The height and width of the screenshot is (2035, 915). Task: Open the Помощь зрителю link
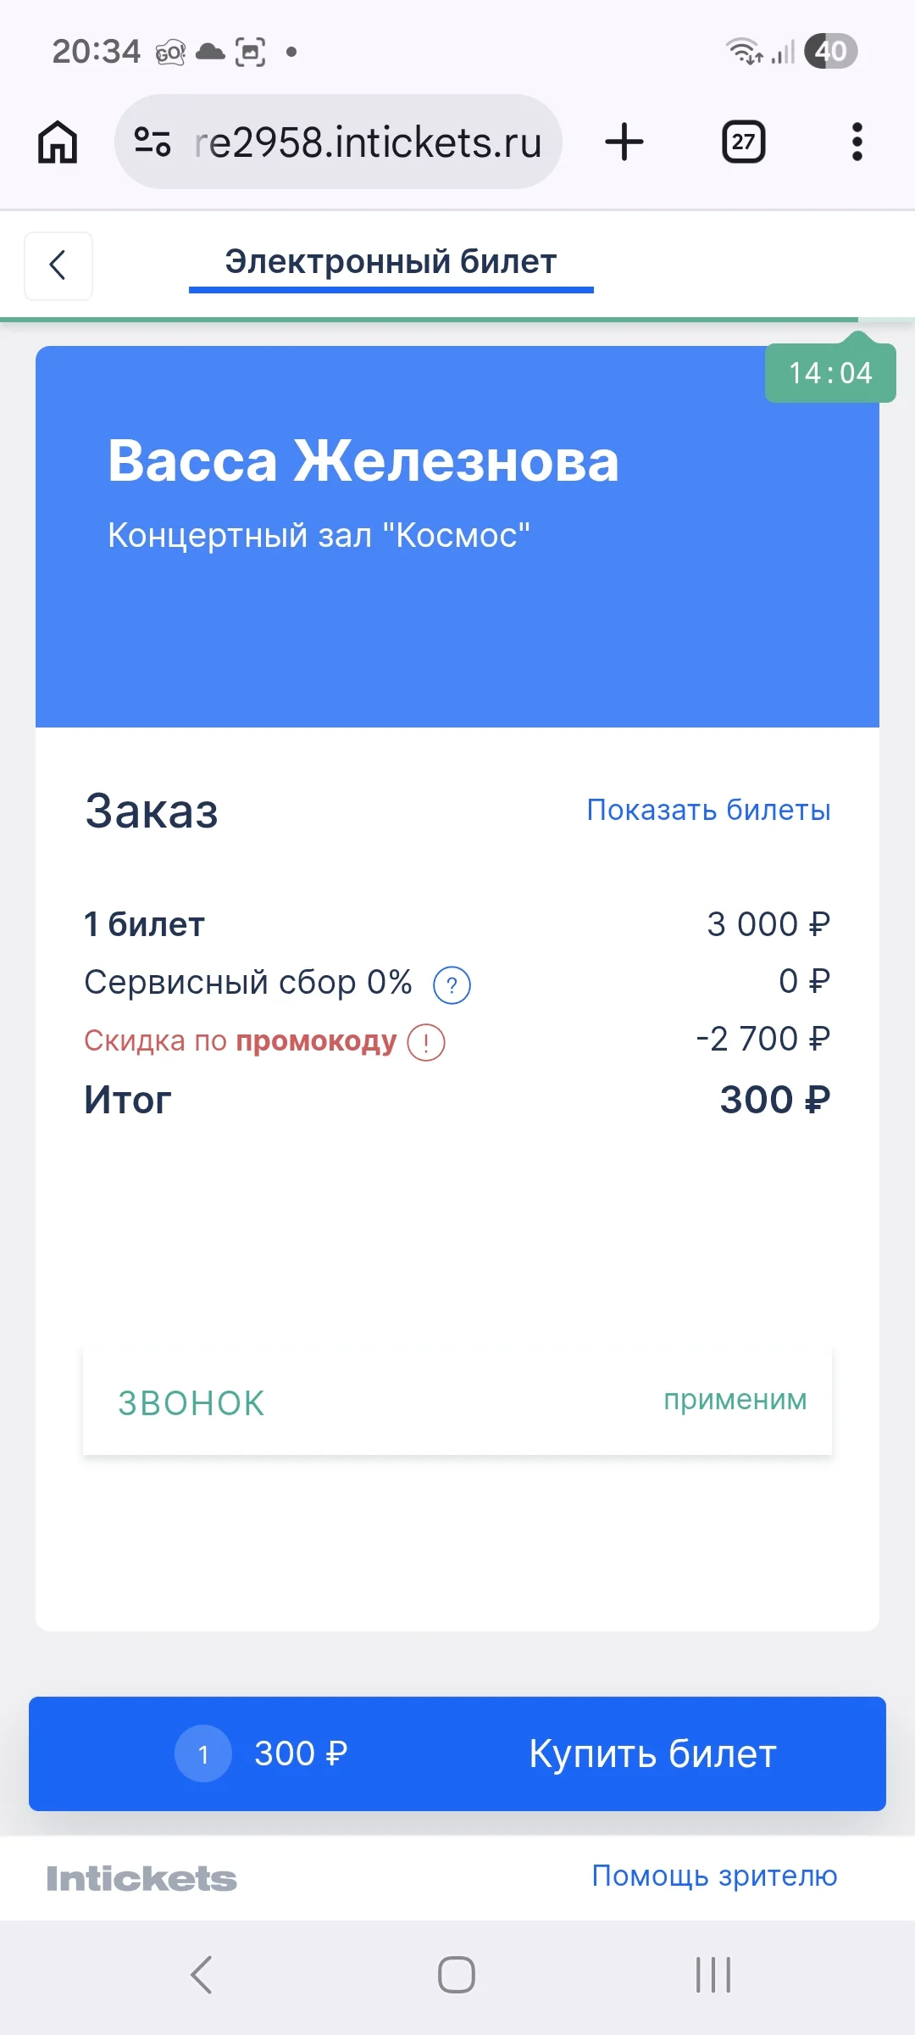714,1876
